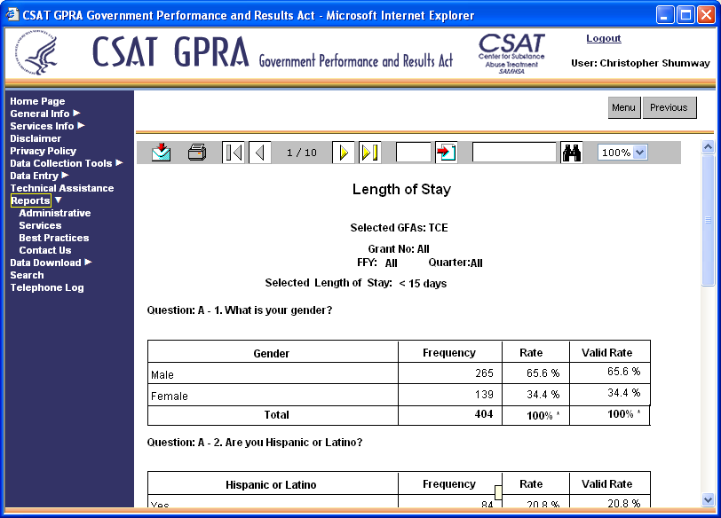Click the search text input field
Screen dimensions: 721x518
point(514,153)
